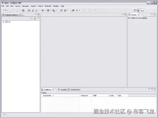Select the Java perspective button
This screenshot has width=158, height=118.
click(x=141, y=11)
